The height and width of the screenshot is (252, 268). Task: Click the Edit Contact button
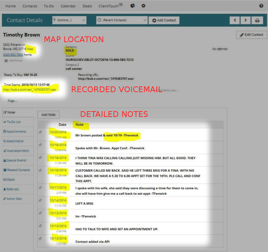[x=251, y=35]
